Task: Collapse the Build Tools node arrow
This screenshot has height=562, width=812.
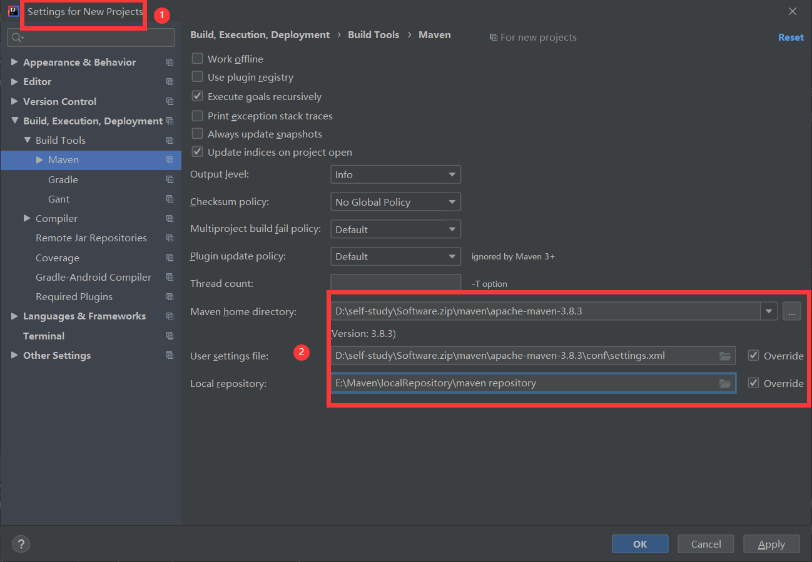Action: click(x=27, y=140)
